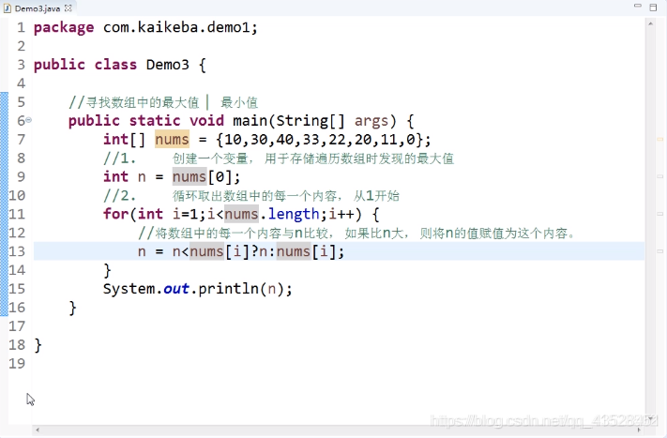Jump to line 11 occurrence marker in overview ruler
The width and height of the screenshot is (667, 438).
660,214
